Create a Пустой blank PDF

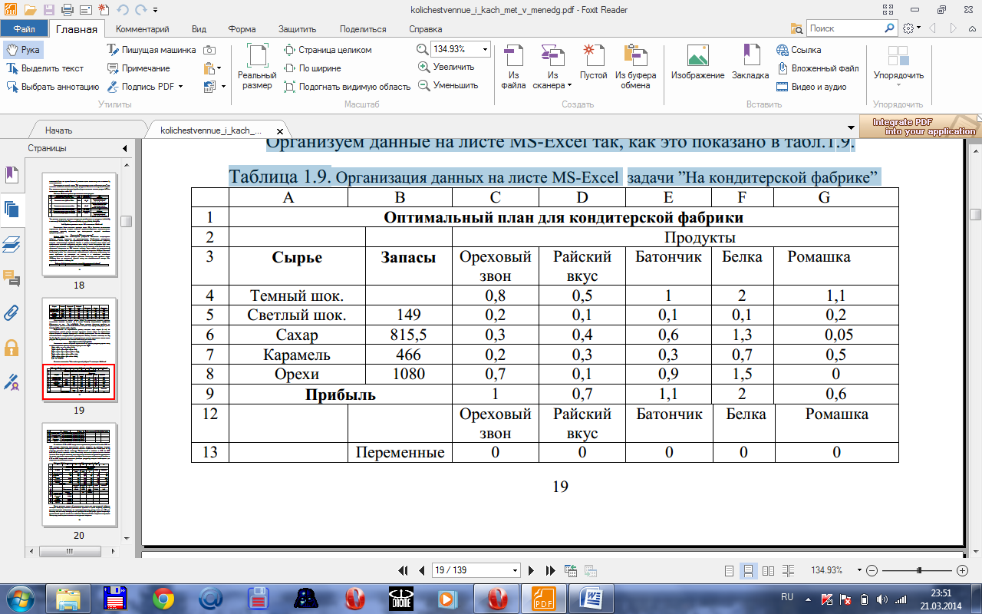point(593,63)
